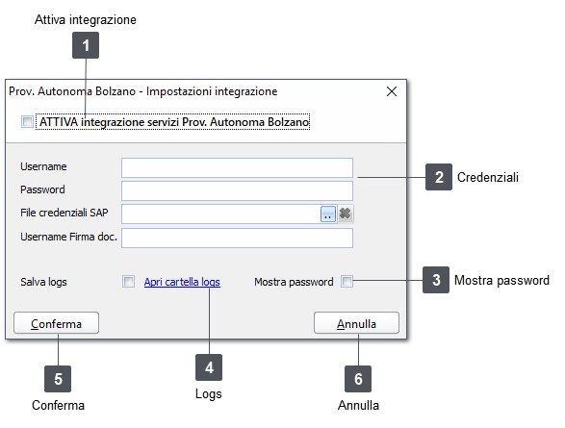Click the ATTIVA integrazione servizi label text

174,122
